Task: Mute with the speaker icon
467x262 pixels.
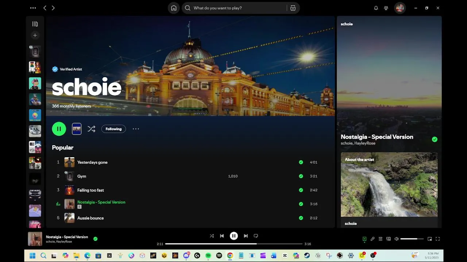Action: click(397, 239)
